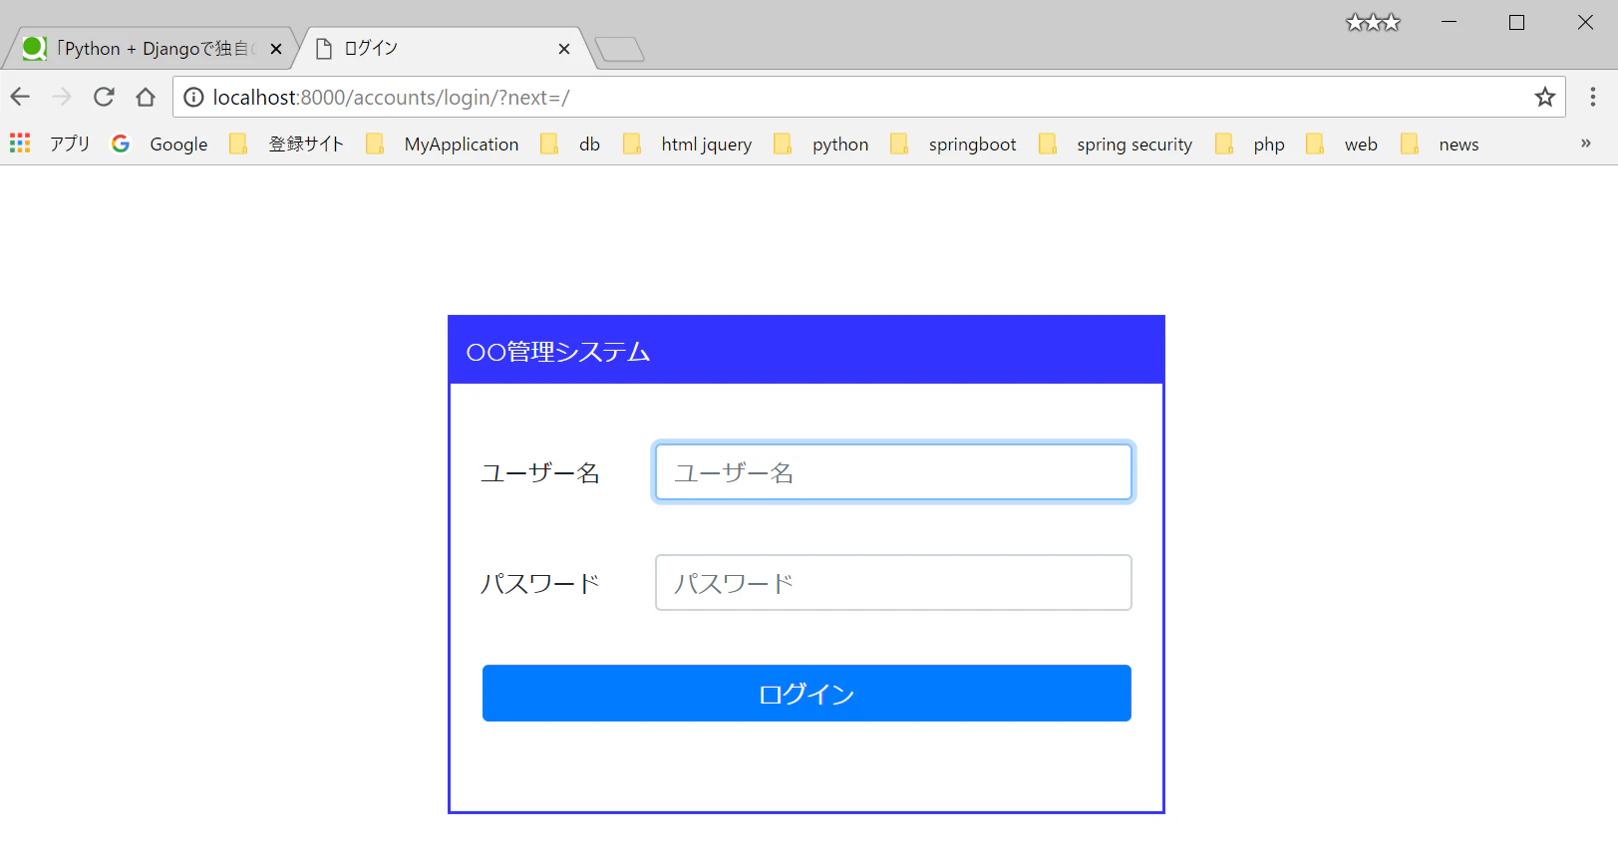Open the Chrome three-dot menu
Screen dimensions: 1618x864
coord(1593,97)
